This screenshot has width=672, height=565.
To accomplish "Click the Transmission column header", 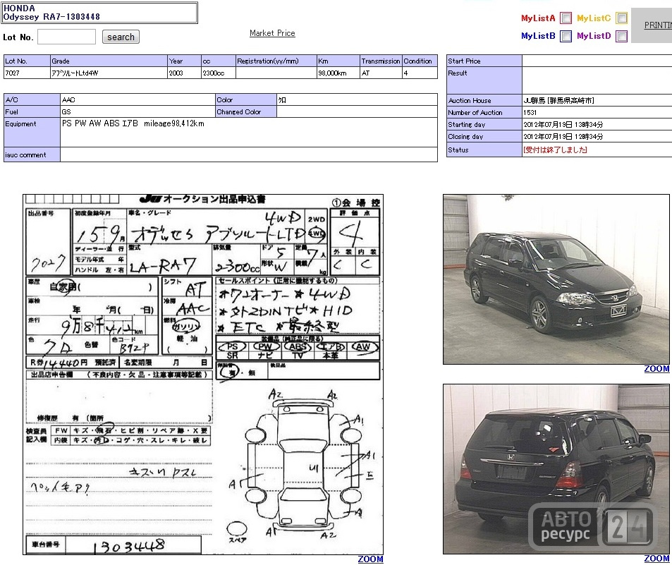I will click(381, 61).
